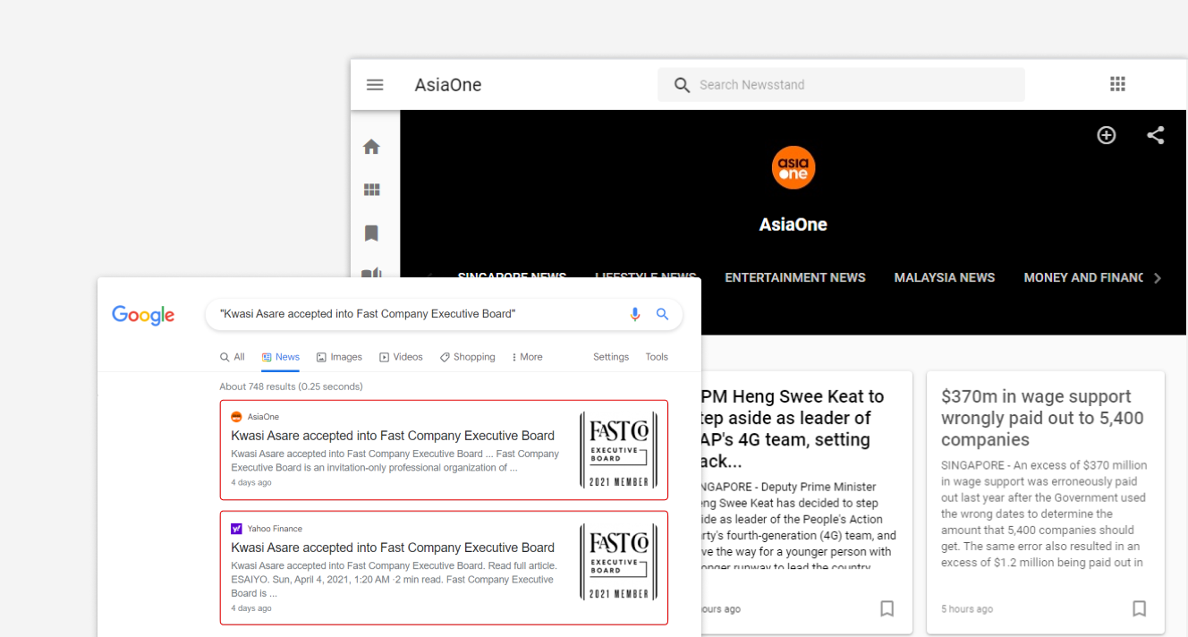
Task: Open the Headlines grid icon in sidebar
Action: click(x=371, y=189)
